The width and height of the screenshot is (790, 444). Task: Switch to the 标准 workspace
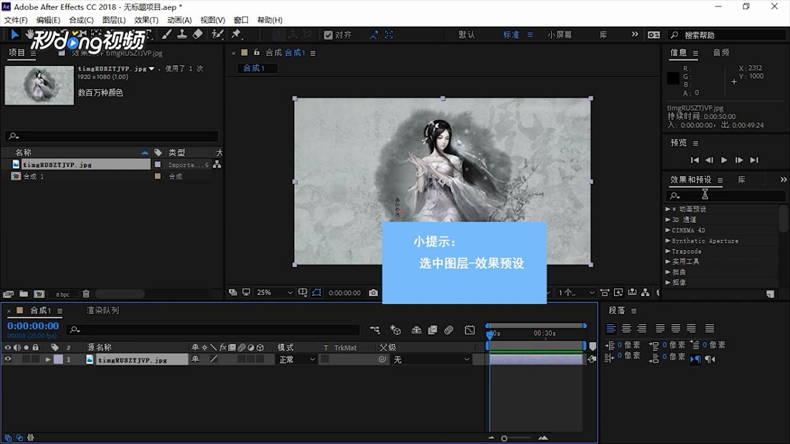coord(512,35)
